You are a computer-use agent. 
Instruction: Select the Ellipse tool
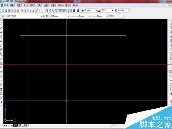pos(1,63)
